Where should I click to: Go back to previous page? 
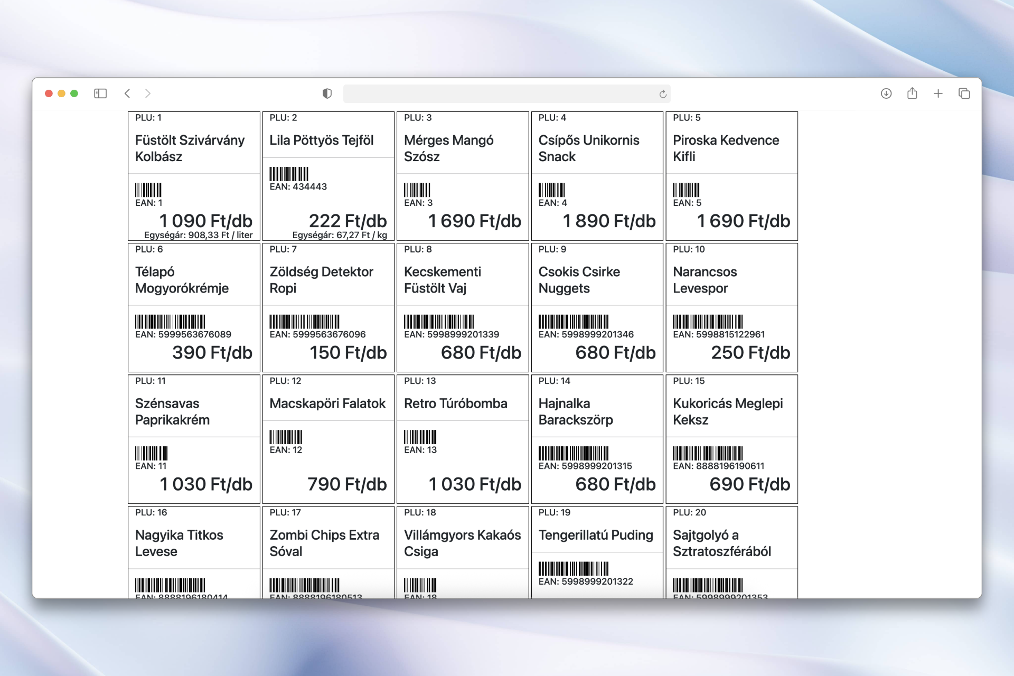[x=127, y=93]
